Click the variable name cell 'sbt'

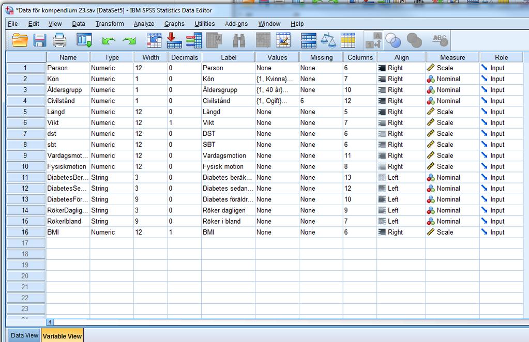click(x=68, y=145)
